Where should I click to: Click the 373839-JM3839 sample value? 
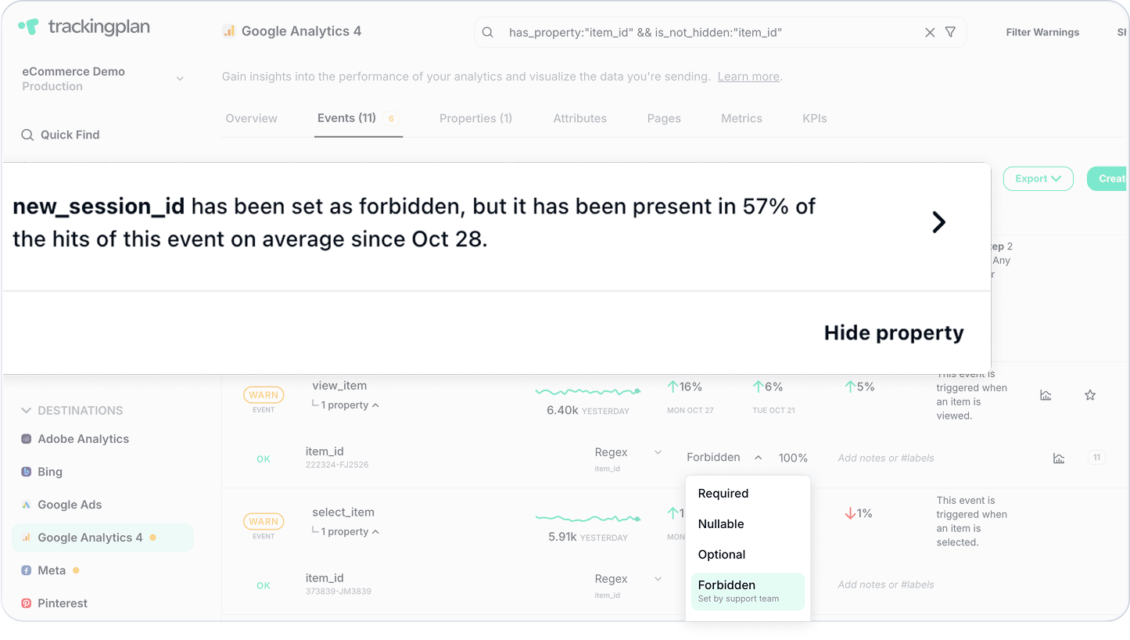[x=339, y=591]
